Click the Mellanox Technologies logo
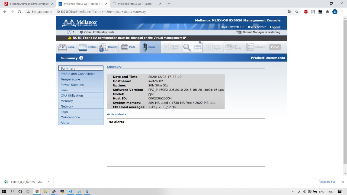Screen dimensions: 347x195 coord(79,23)
